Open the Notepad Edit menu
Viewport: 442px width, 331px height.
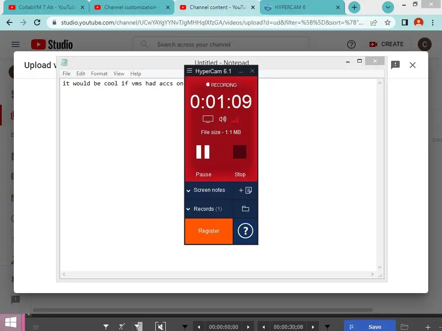[81, 73]
